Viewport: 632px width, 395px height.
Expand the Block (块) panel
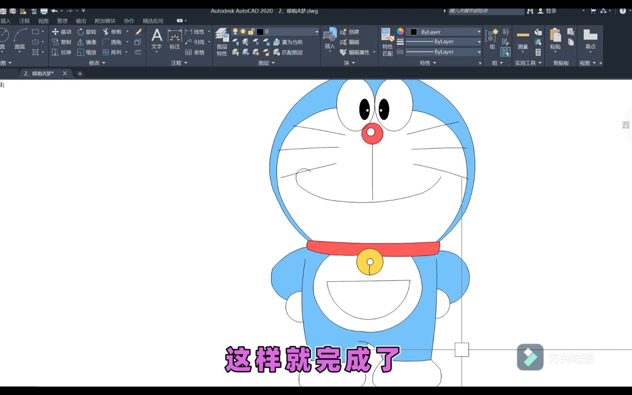pos(349,63)
